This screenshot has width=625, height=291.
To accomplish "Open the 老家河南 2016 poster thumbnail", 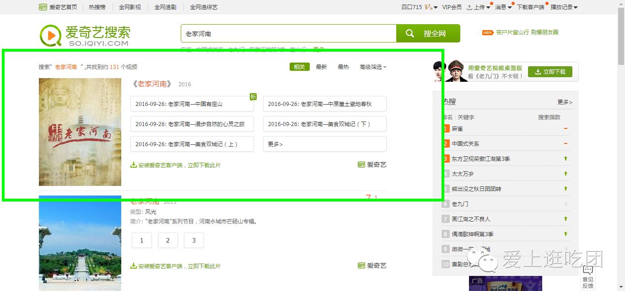I will 80,132.
